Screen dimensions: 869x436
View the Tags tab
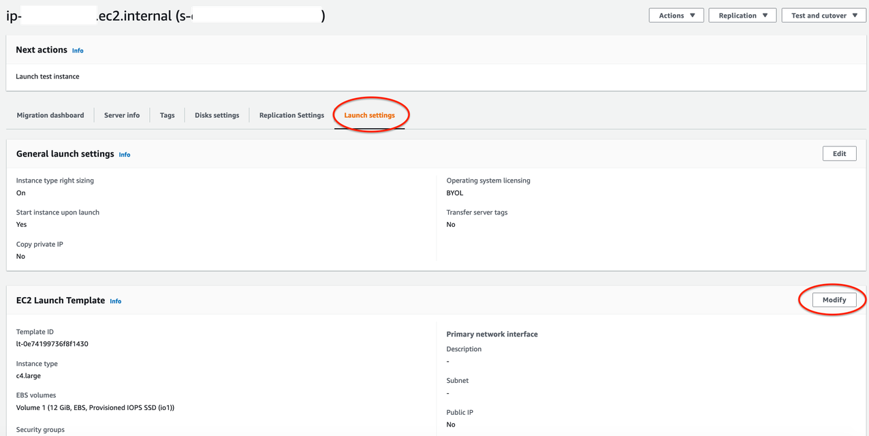coord(167,115)
